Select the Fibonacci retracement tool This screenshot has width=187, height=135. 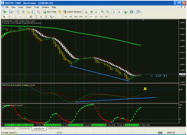[x=36, y=17]
